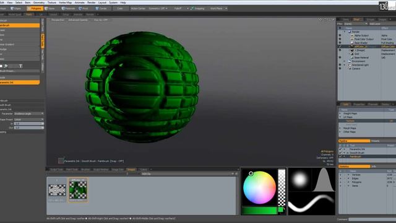
Task: Click the Pivot mode icon
Action: click(80, 8)
